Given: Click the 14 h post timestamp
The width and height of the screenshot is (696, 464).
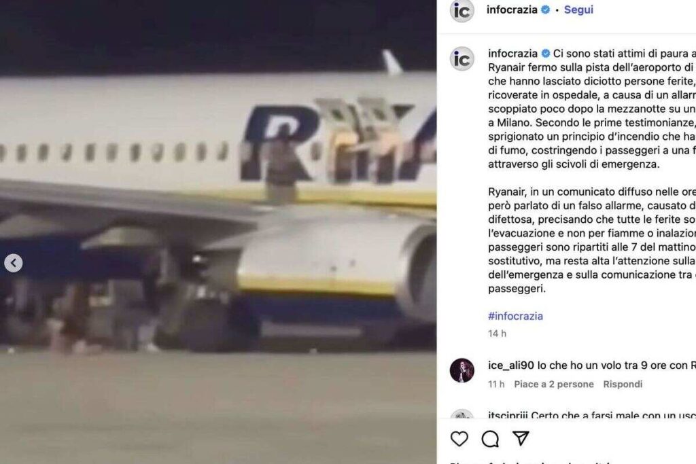Looking at the screenshot, I should [497, 334].
